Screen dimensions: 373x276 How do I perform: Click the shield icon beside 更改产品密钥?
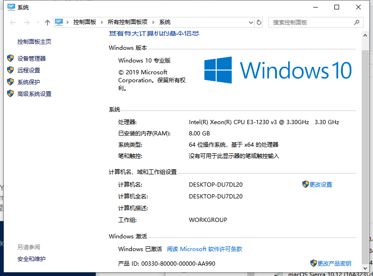point(314,263)
